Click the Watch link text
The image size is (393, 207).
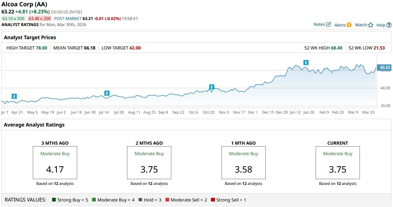pos(361,25)
